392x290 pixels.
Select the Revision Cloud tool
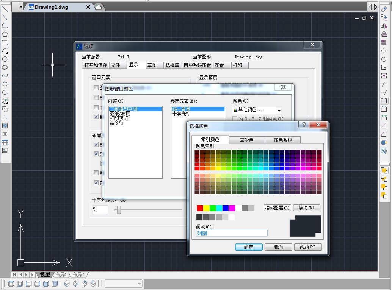click(5, 67)
